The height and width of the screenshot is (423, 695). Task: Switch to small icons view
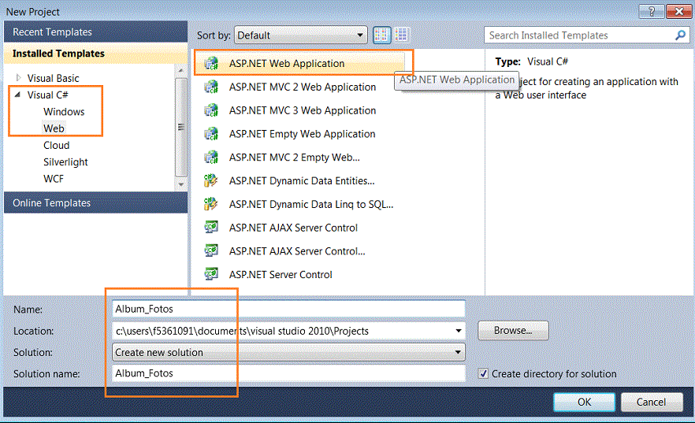click(x=402, y=35)
